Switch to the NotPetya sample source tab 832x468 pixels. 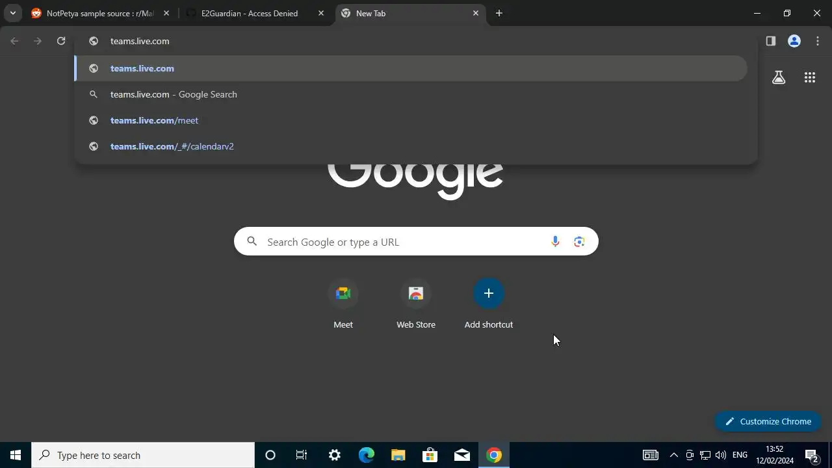101,13
